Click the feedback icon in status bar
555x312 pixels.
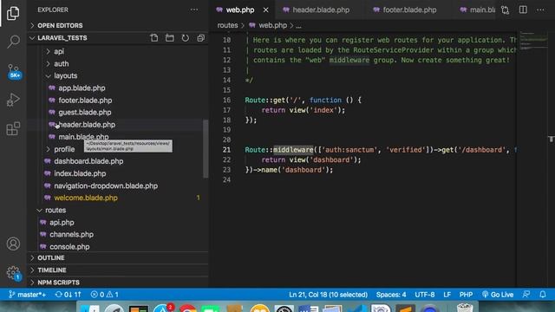(526, 295)
